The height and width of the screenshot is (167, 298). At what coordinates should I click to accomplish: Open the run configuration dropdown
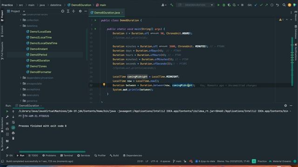196,5
